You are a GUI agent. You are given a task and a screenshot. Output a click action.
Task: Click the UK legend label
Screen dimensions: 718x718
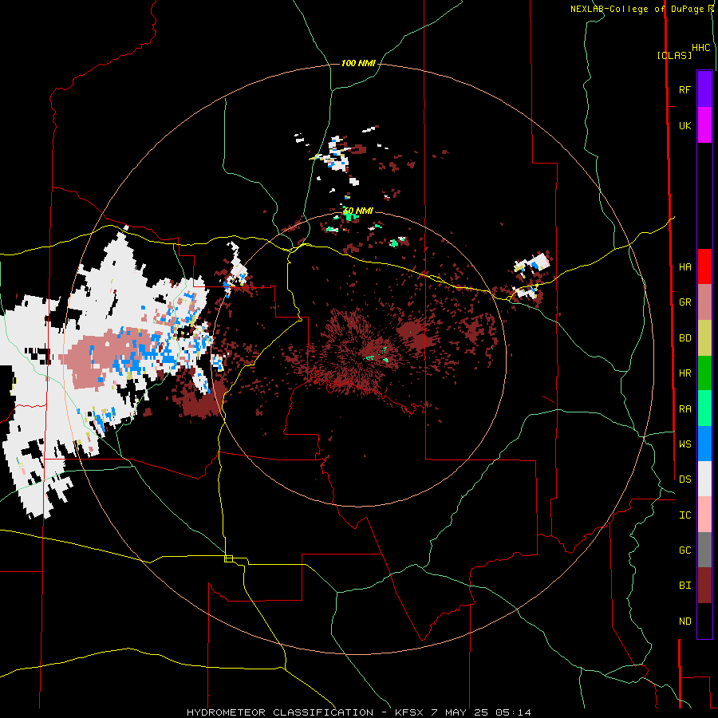point(684,125)
